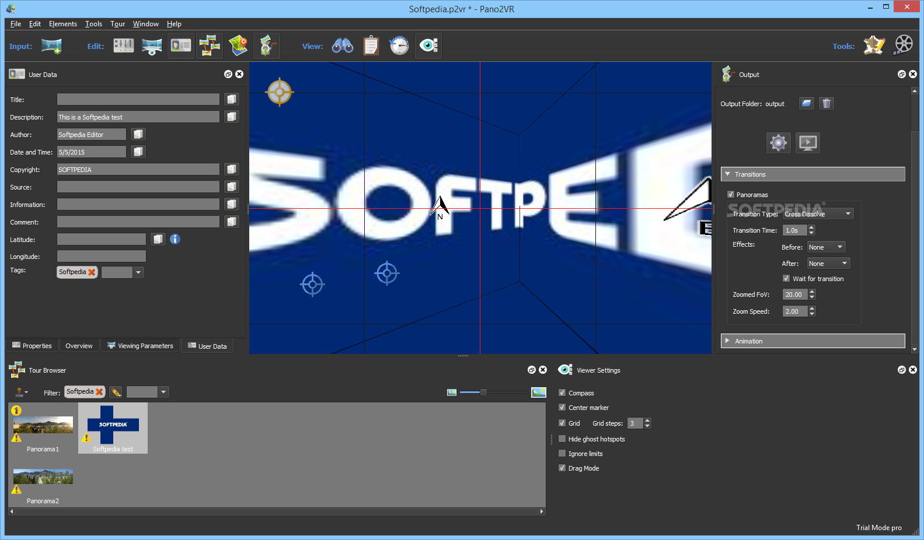Enable Hide ghost hotspots checkbox
924x540 pixels.
click(562, 439)
